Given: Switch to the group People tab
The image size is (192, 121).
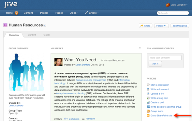Looking at the screenshot, I should [46, 35].
